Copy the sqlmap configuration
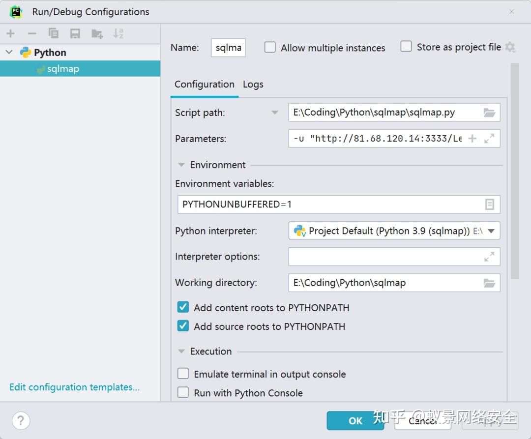 54,33
